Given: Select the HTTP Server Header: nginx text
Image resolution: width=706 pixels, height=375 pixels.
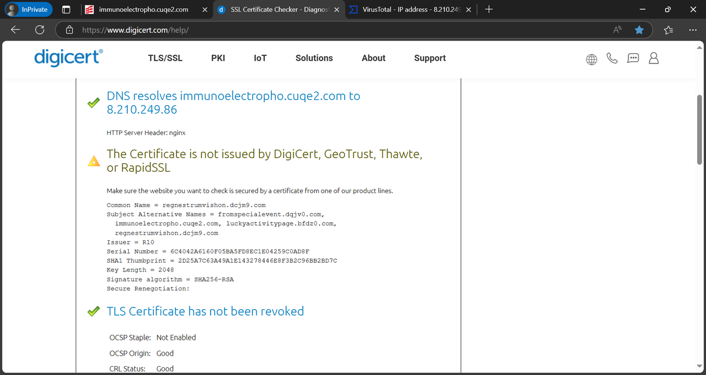Looking at the screenshot, I should pos(146,133).
